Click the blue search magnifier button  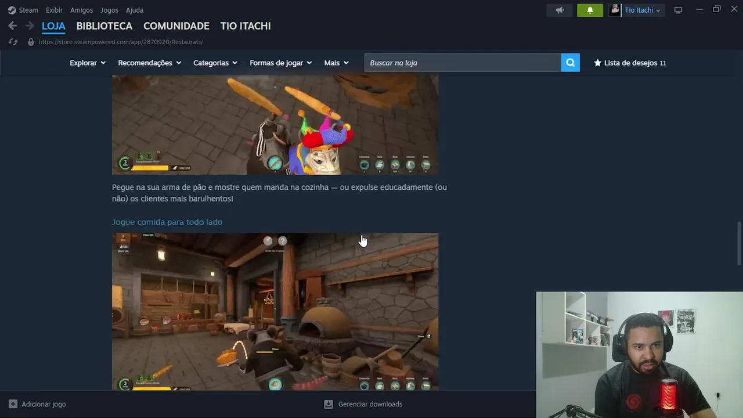click(571, 63)
